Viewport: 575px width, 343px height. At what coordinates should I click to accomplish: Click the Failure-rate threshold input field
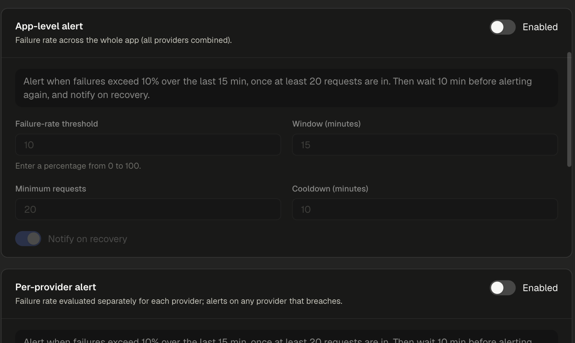point(148,145)
